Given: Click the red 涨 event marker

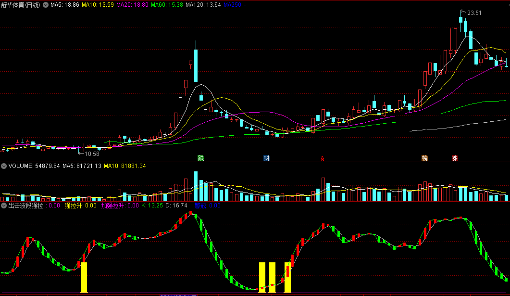Looking at the screenshot, I should click(455, 158).
